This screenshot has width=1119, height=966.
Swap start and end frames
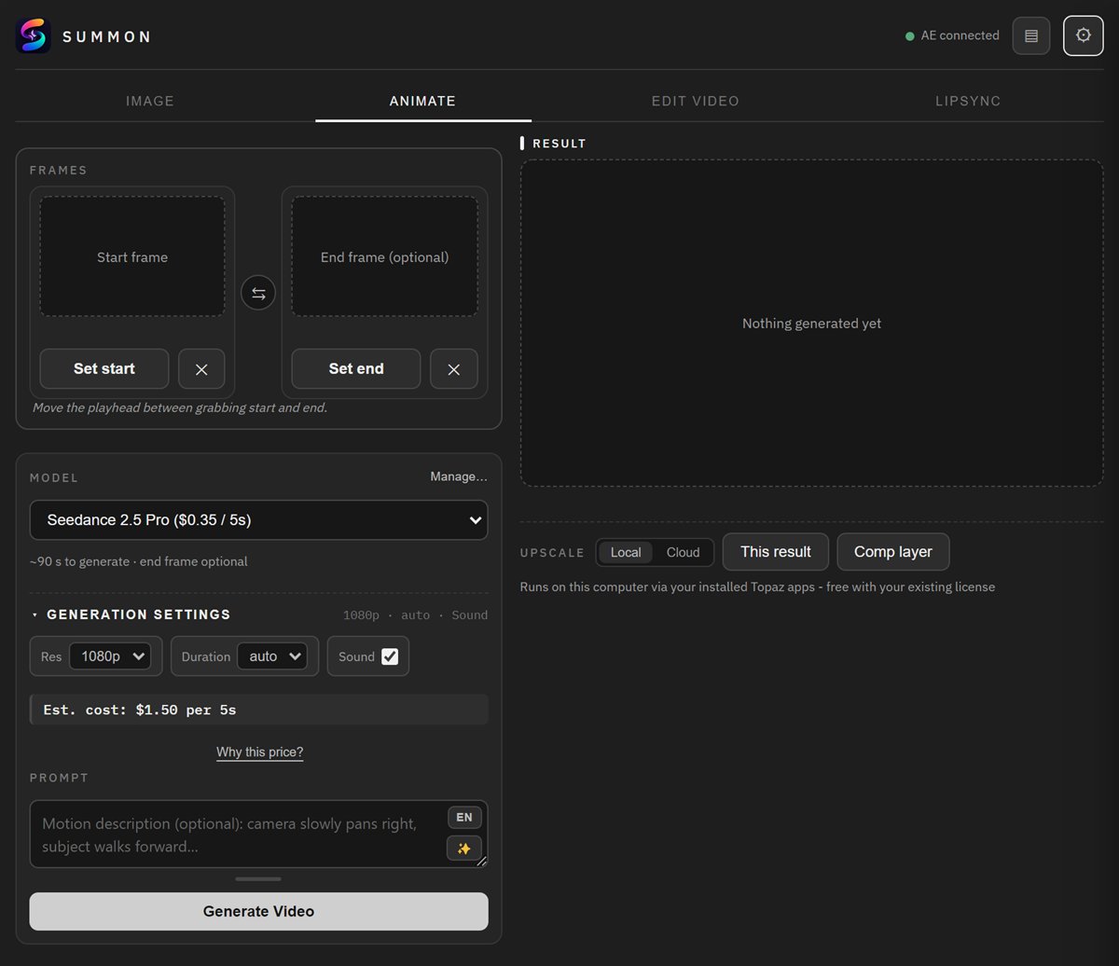point(258,294)
